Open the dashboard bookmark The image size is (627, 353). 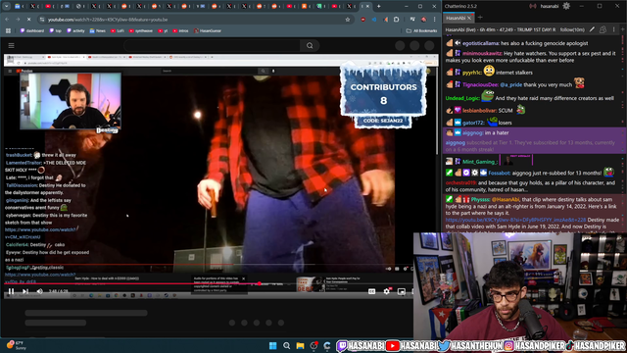coord(32,30)
